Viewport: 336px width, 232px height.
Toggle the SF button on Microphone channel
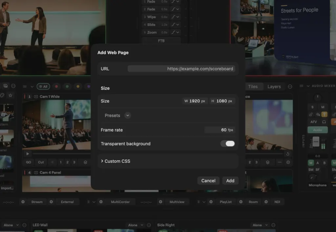point(318,170)
